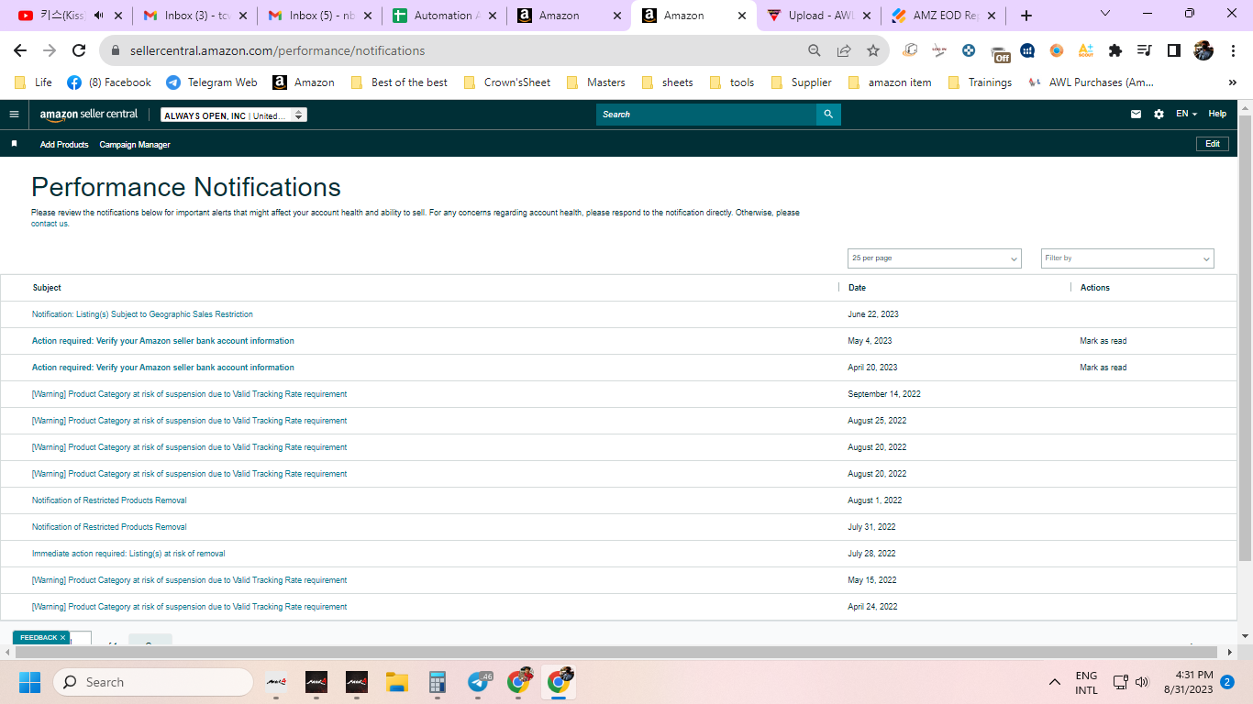Click the extension icon with the Off badge
1253x704 pixels.
click(999, 52)
